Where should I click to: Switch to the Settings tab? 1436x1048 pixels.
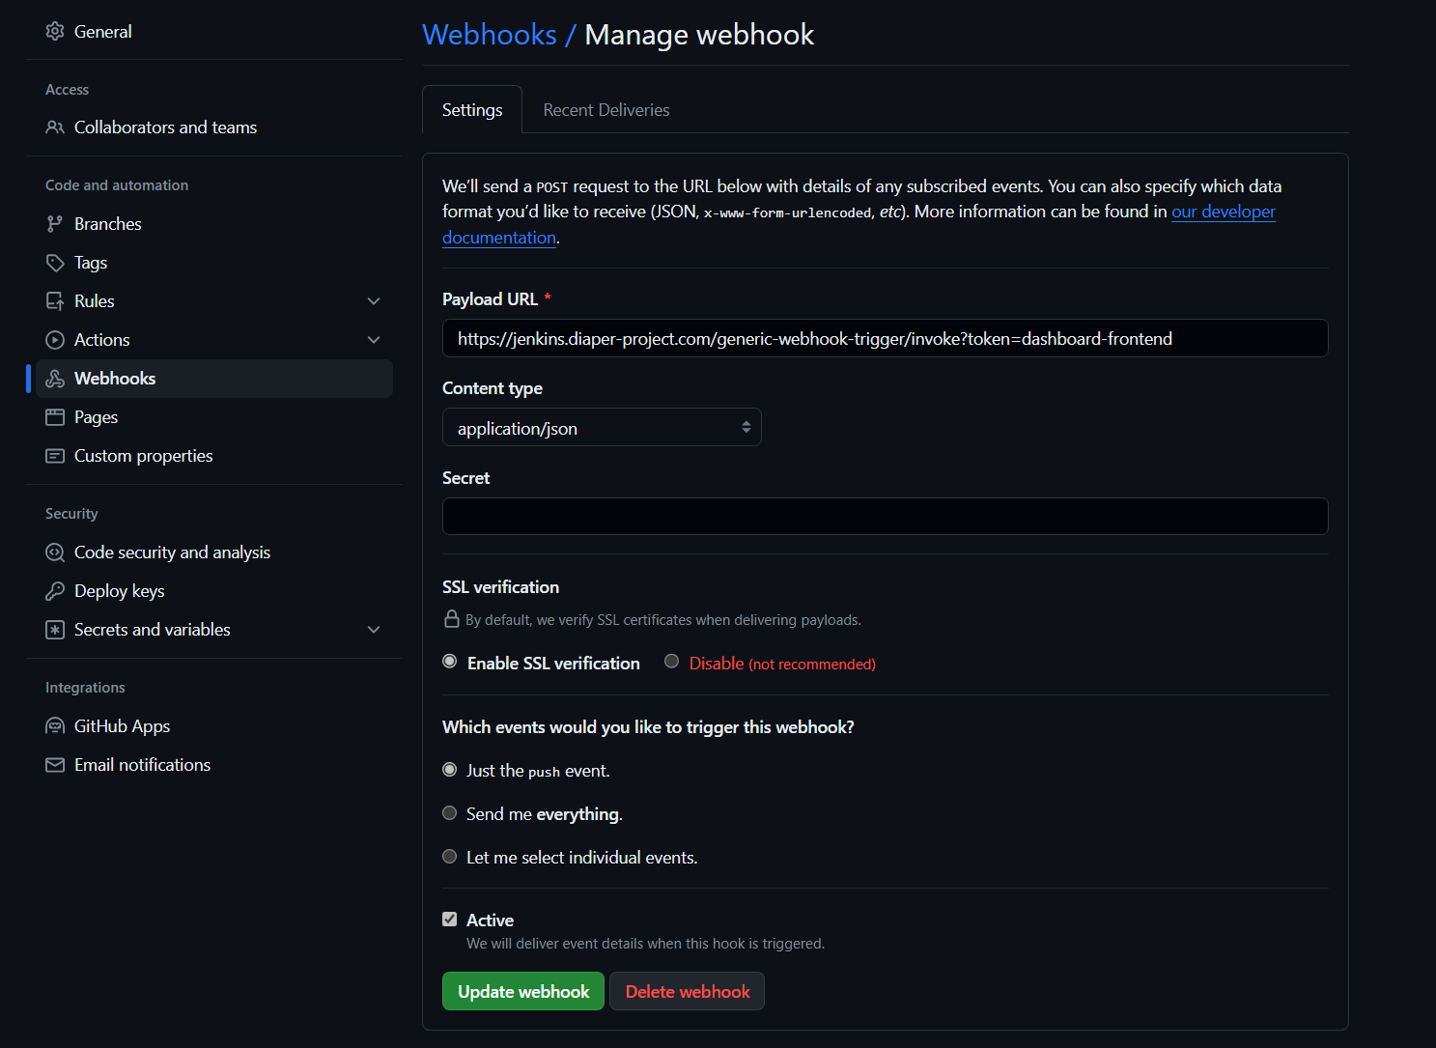point(472,110)
